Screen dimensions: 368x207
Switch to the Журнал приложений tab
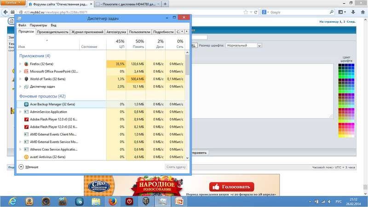87,32
